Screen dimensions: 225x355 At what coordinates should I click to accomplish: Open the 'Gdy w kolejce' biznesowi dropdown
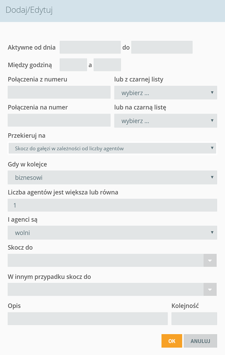coord(112,177)
